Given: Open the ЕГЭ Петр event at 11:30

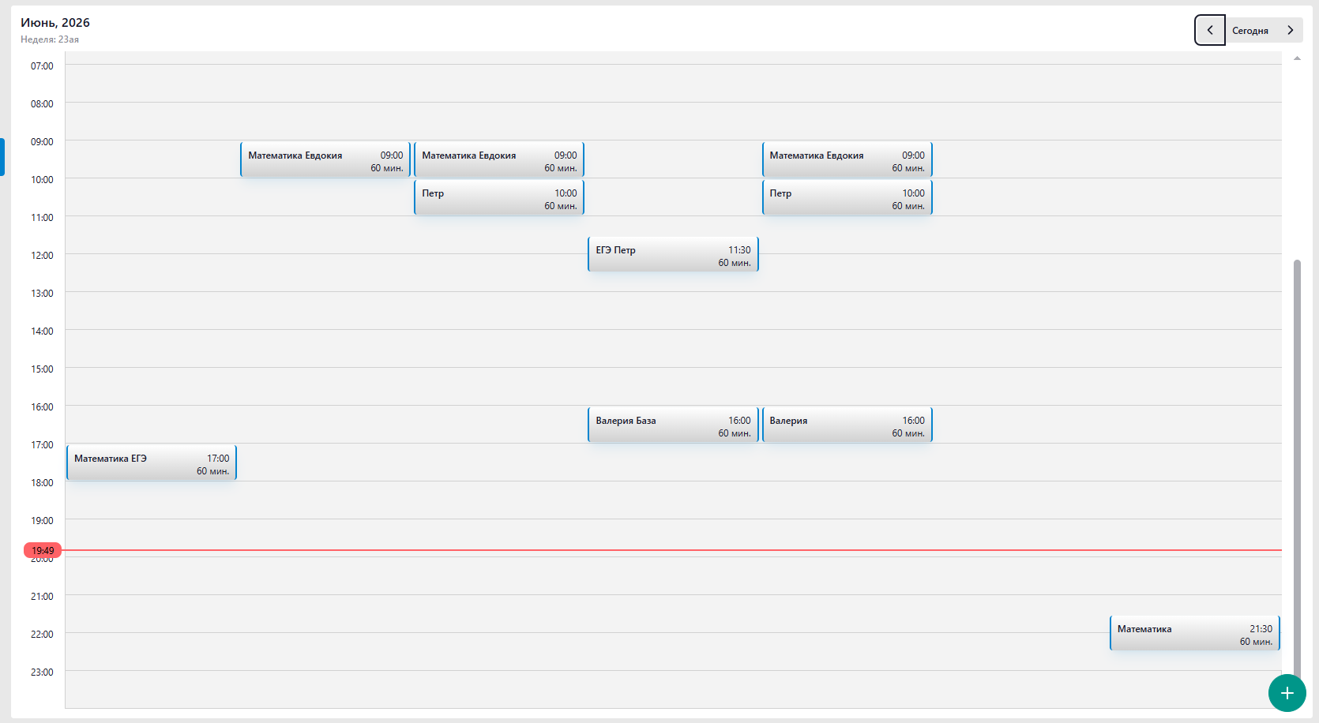Looking at the screenshot, I should (673, 254).
